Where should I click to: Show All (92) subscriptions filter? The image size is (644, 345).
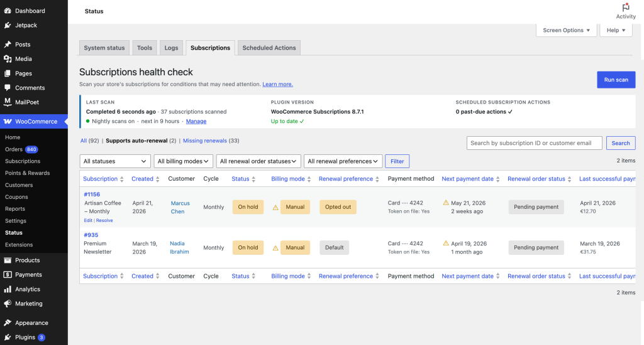coord(84,141)
